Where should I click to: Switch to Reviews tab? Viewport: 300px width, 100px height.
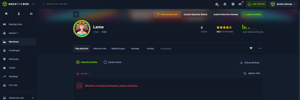tap(135, 48)
